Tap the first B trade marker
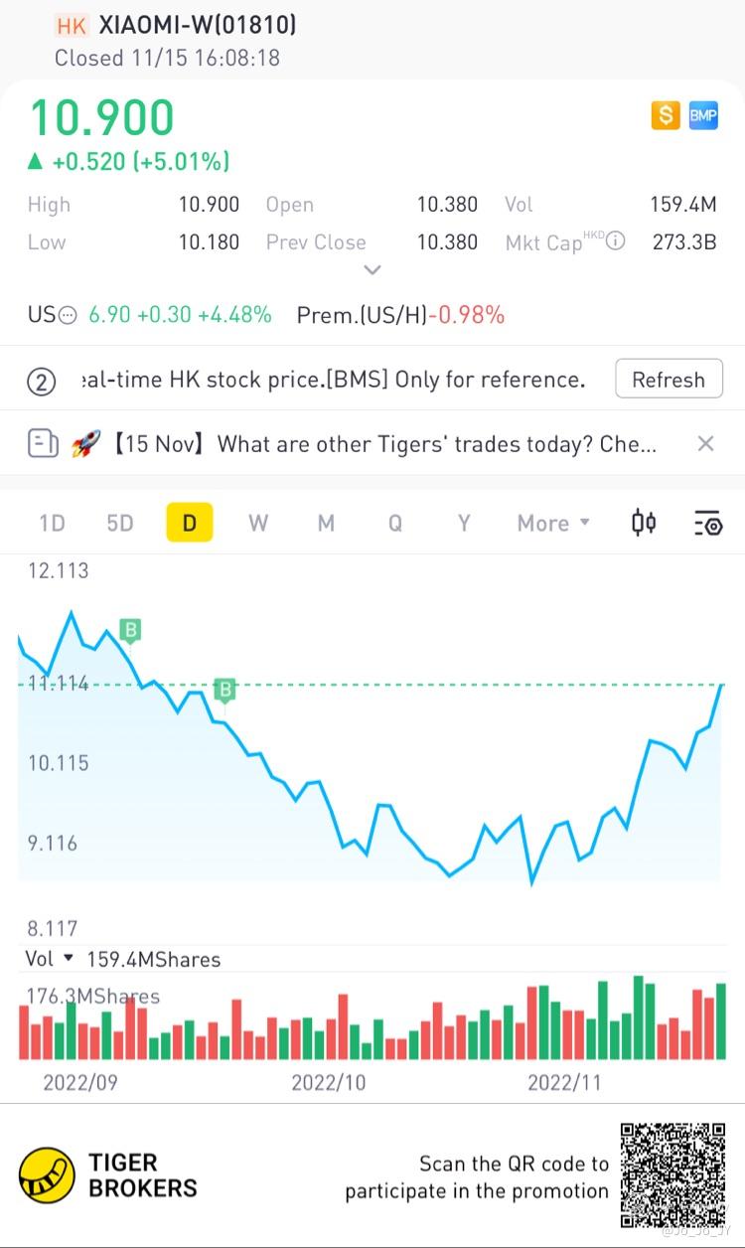The width and height of the screenshot is (745, 1248). pos(130,629)
